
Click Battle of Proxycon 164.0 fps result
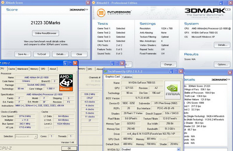pyautogui.click(x=200, y=93)
